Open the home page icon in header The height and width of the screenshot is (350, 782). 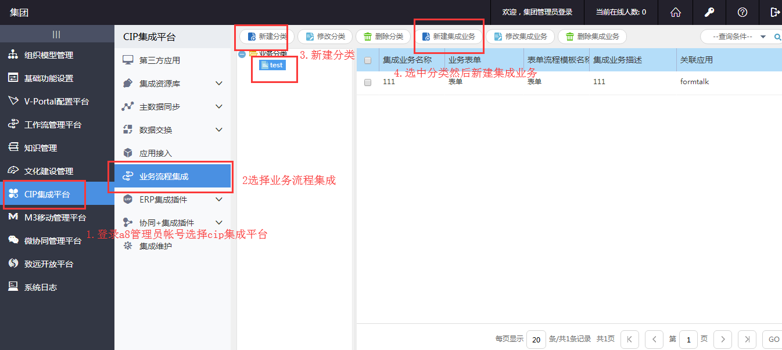[x=675, y=12]
